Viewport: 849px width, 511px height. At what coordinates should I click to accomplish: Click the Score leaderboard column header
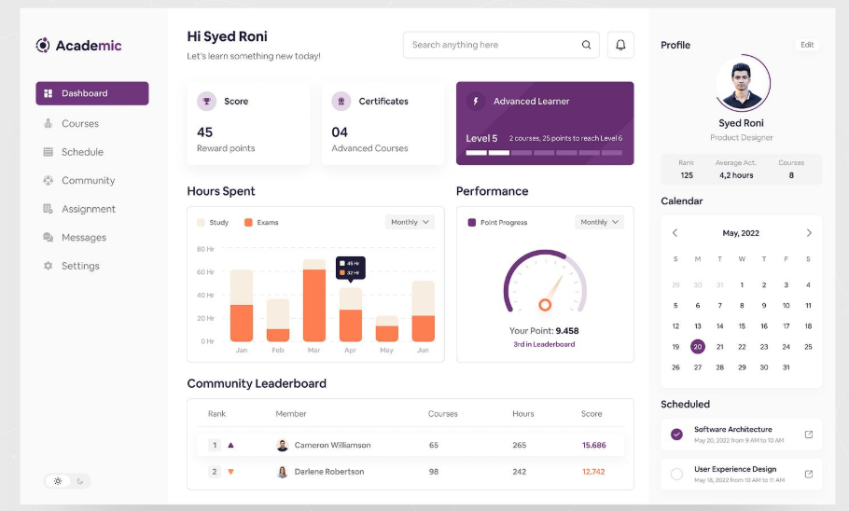592,414
